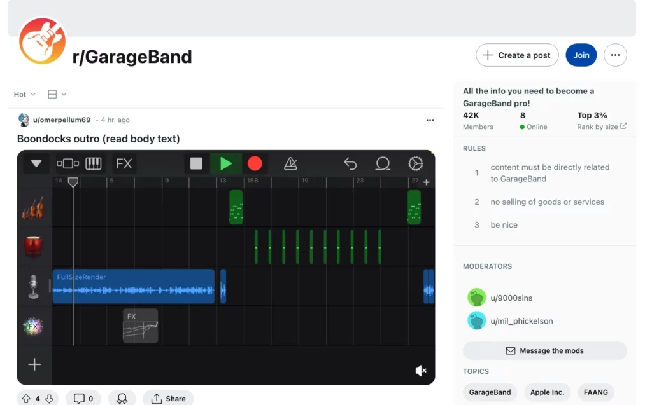Click the Stop square button
Image resolution: width=652 pixels, height=405 pixels.
tap(196, 164)
